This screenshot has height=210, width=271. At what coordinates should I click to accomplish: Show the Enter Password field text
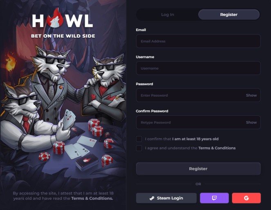click(x=251, y=95)
